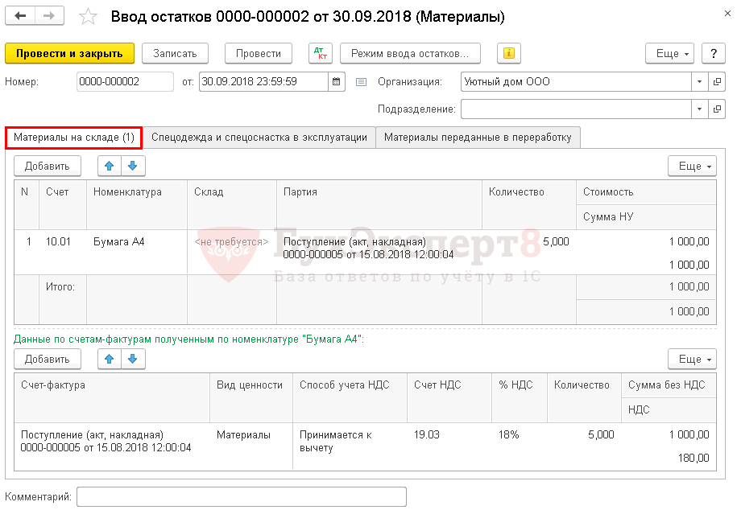The width and height of the screenshot is (737, 510).
Task: Click the yellow info icon button
Action: (508, 53)
